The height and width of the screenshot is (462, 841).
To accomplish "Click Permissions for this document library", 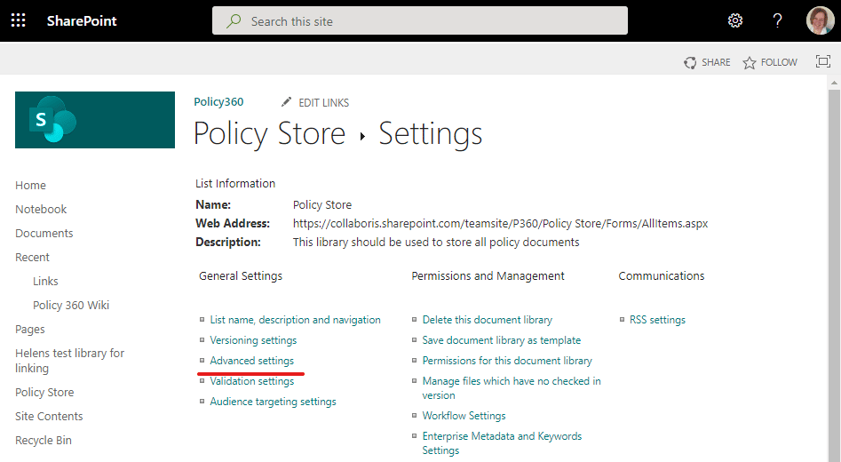I will (507, 361).
